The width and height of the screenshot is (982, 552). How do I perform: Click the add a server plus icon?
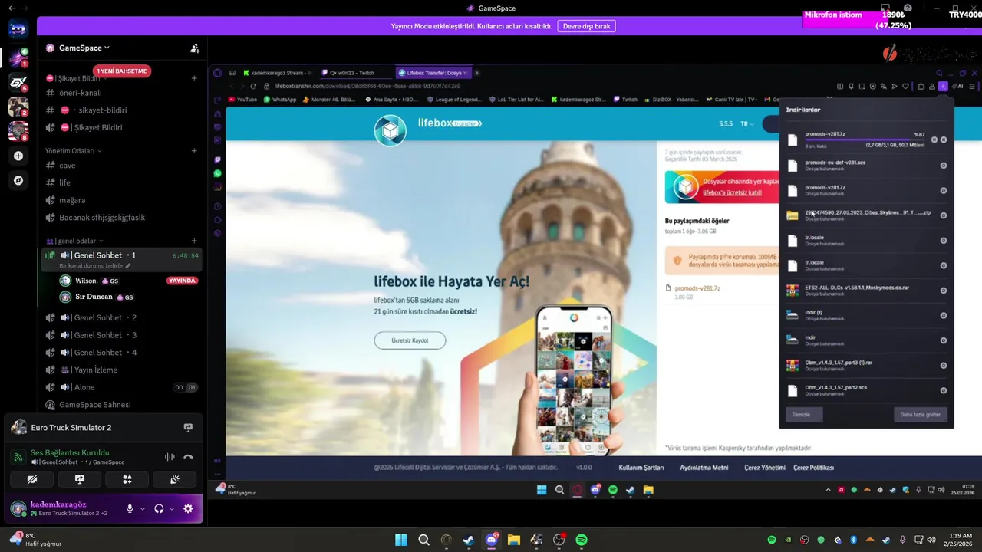(x=18, y=156)
